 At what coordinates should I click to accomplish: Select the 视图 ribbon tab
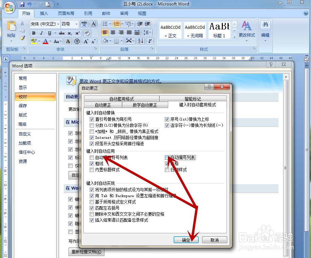[x=142, y=13]
